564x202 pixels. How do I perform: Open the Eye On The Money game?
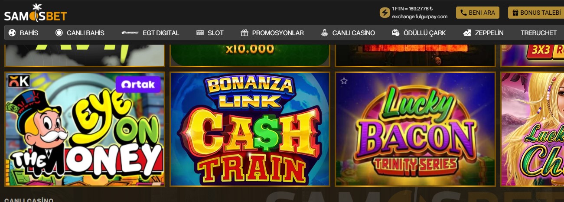click(x=85, y=129)
